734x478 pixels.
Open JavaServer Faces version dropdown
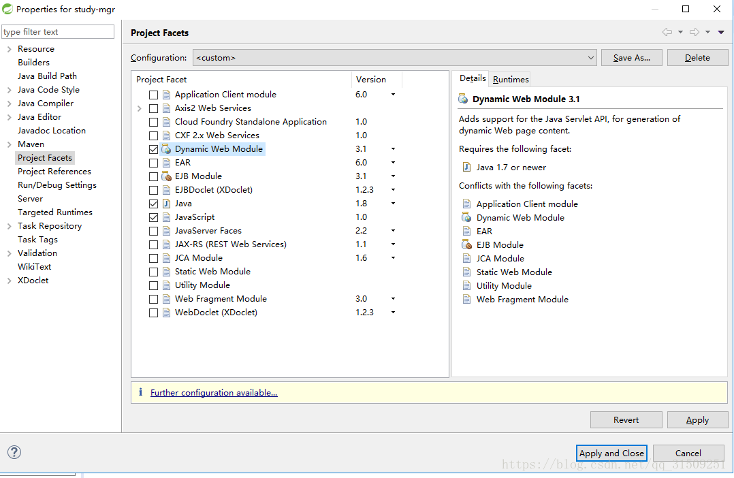tap(394, 230)
